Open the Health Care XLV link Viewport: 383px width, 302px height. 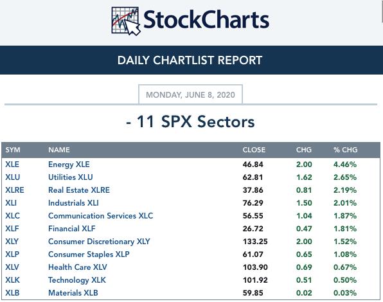[x=78, y=267]
